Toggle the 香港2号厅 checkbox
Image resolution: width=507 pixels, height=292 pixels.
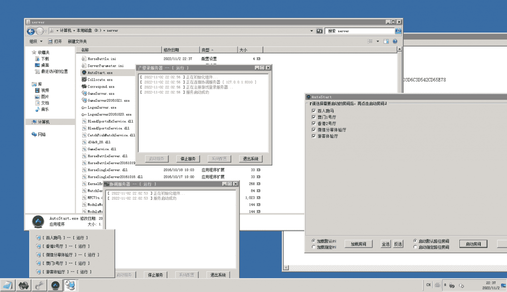313,123
